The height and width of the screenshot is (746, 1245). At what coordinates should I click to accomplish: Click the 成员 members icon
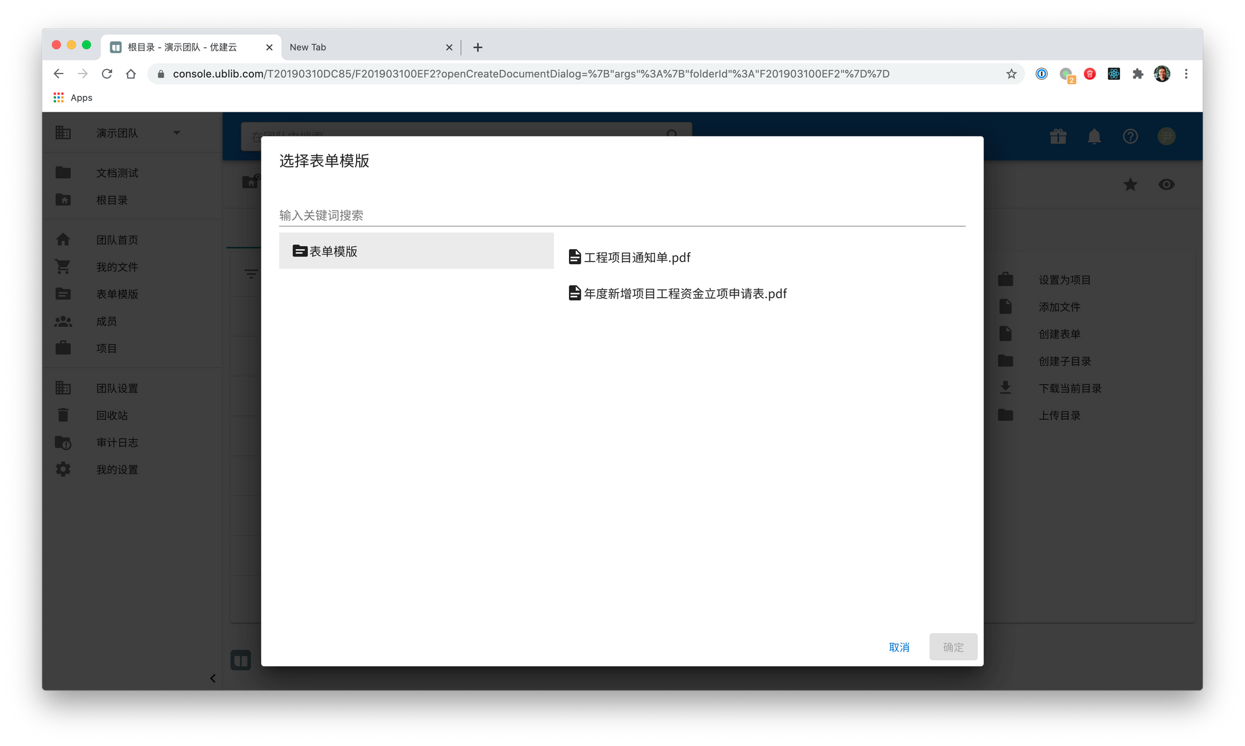click(x=63, y=321)
